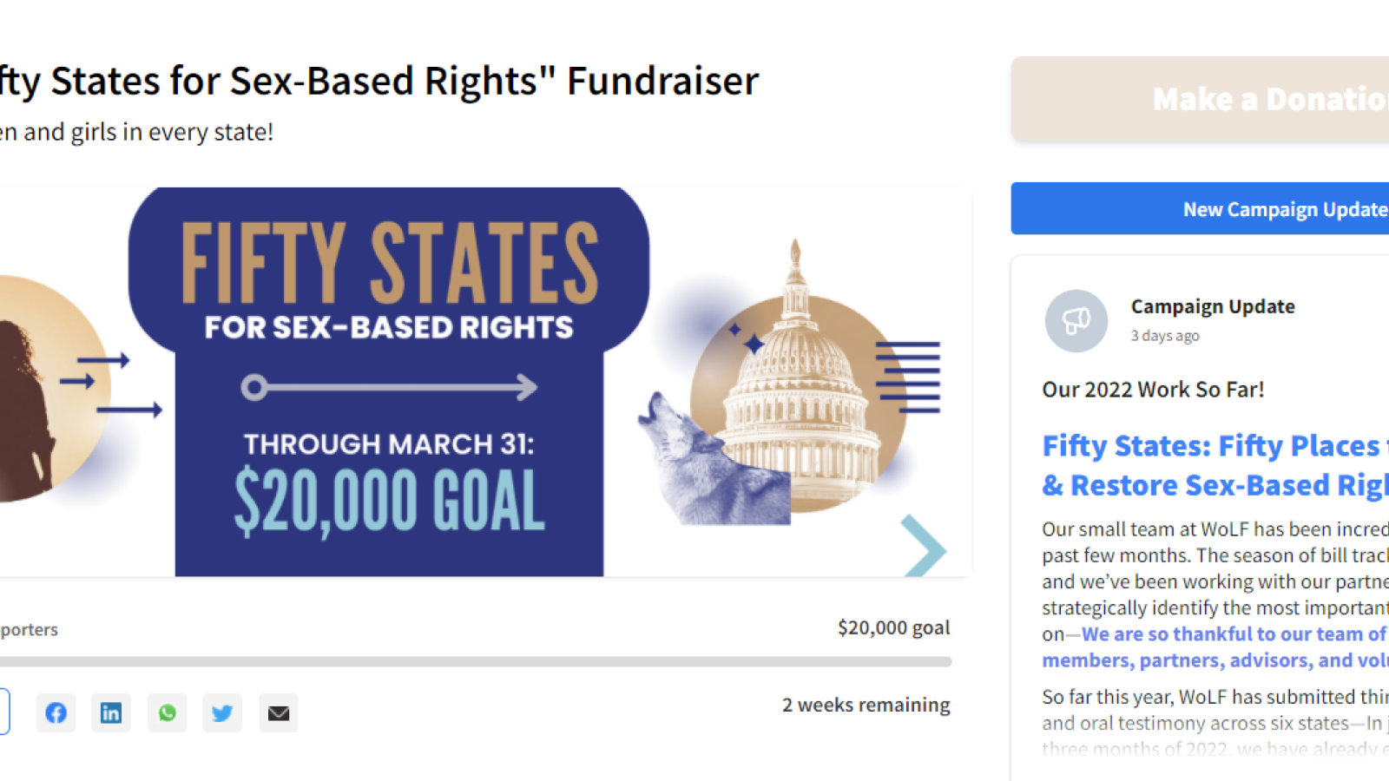Click the megaphone Campaign Update icon
This screenshot has width=1389, height=781.
point(1076,320)
